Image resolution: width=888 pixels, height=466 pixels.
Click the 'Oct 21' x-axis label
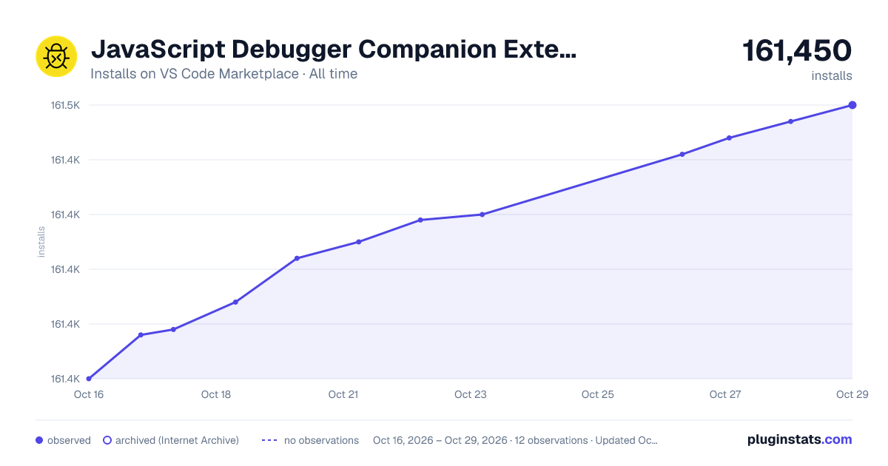tap(343, 394)
